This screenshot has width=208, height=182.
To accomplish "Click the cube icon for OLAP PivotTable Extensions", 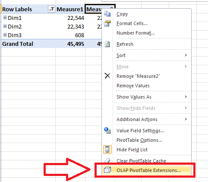I will pyautogui.click(x=107, y=170).
